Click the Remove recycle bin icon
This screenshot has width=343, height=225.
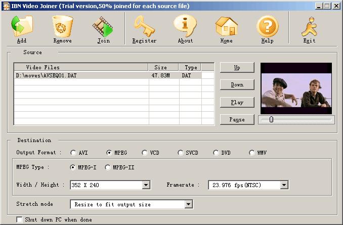[63, 26]
